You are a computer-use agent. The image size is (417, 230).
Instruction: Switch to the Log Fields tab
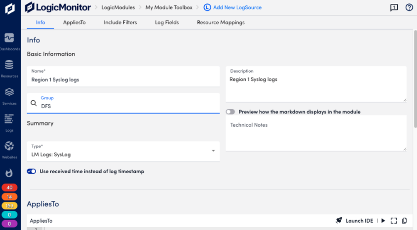click(167, 22)
